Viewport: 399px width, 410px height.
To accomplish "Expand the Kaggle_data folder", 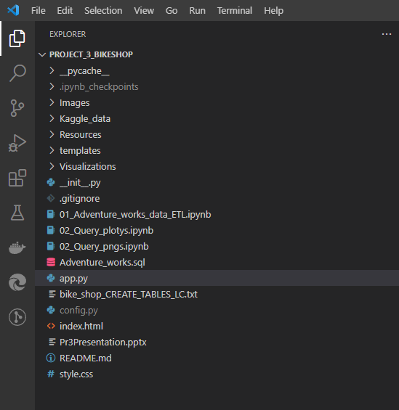I will coord(52,118).
